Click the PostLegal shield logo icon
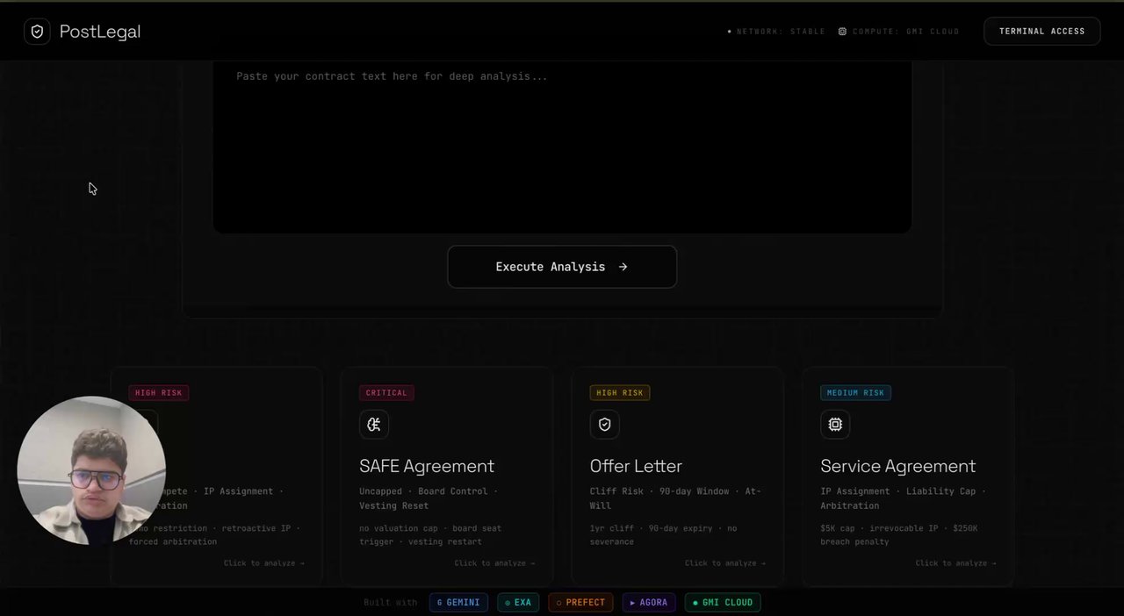This screenshot has height=616, width=1124. [37, 32]
